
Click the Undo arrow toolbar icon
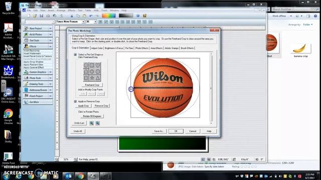[91, 15]
